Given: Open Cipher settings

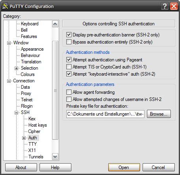Looking at the screenshot, I should point(34,131).
